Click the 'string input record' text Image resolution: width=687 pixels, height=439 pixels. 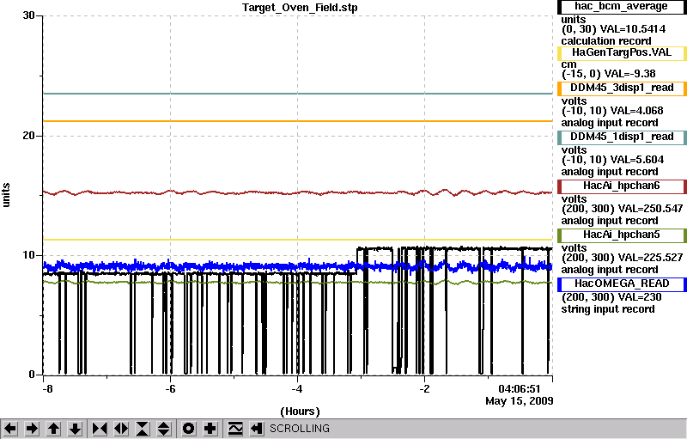click(608, 309)
